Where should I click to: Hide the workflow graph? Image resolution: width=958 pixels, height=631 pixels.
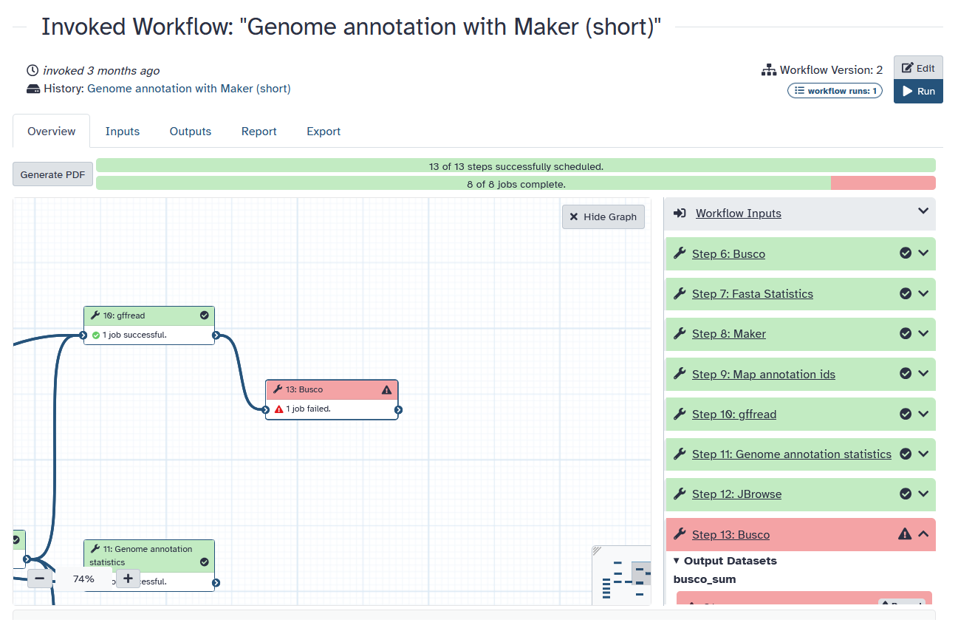pos(603,216)
